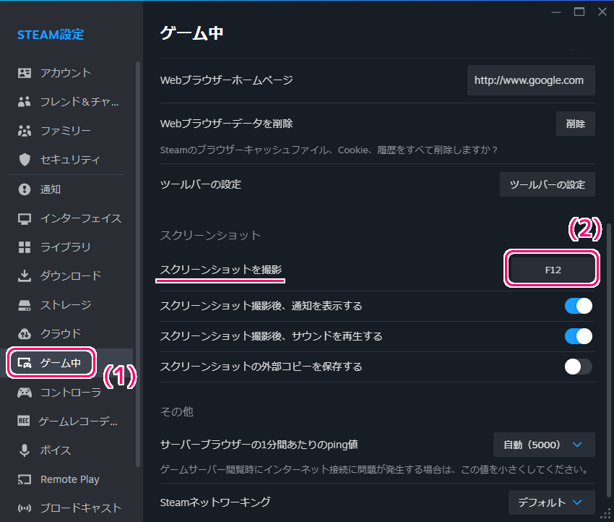The image size is (614, 522).
Task: Open Remote Play settings label
Action: 70,479
